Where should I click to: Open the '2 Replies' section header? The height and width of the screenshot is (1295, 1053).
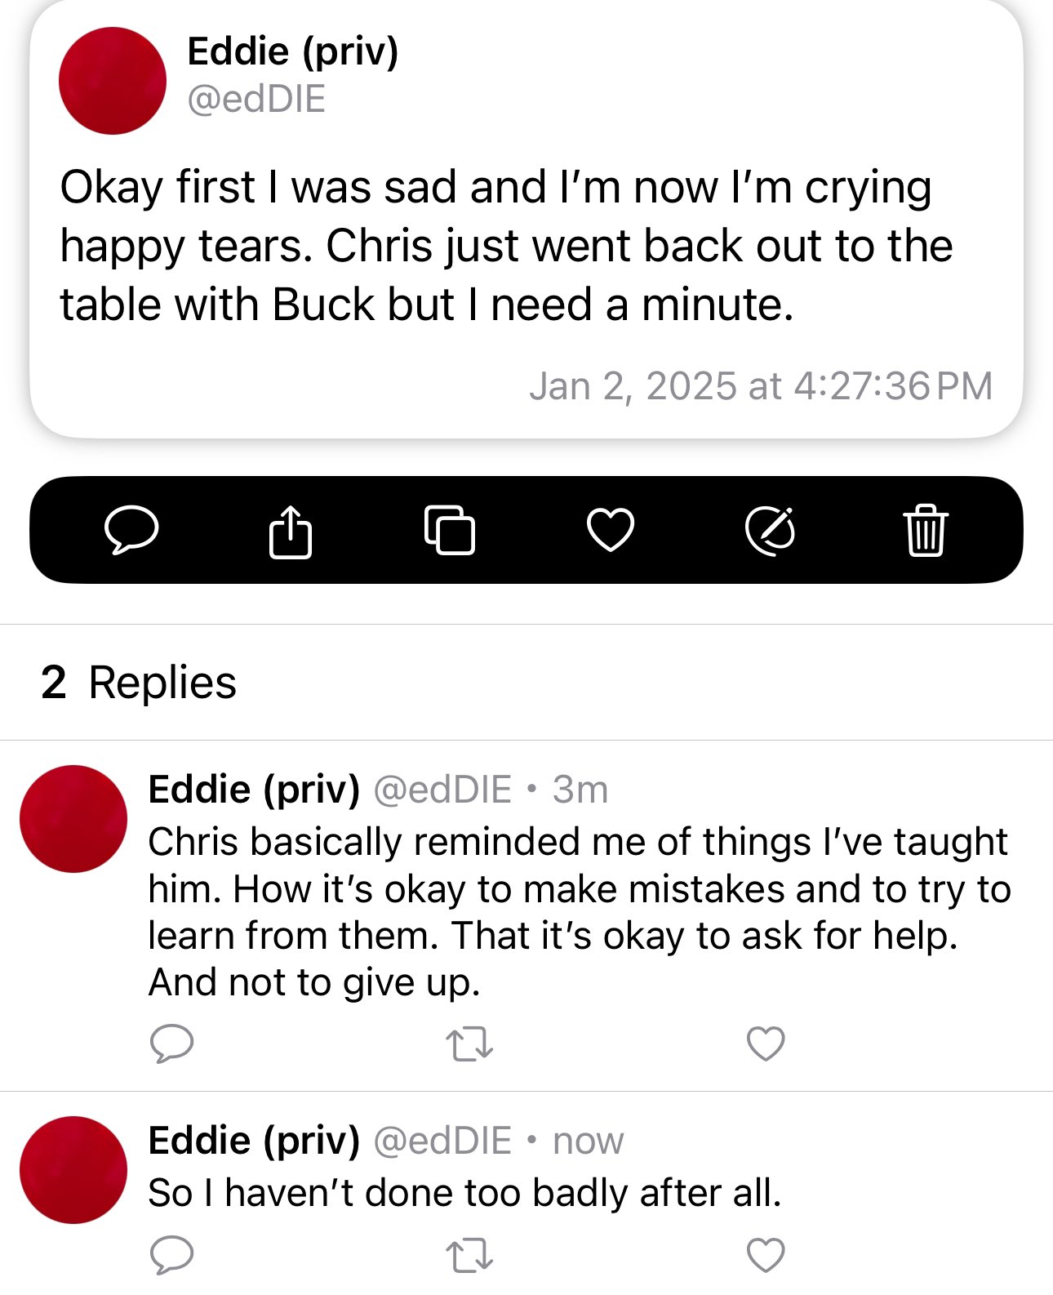139,683
